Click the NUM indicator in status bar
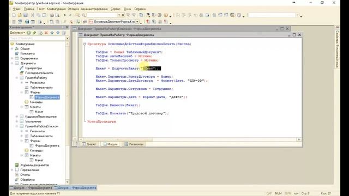Image resolution: width=349 pixels, height=196 pixels. (278, 194)
